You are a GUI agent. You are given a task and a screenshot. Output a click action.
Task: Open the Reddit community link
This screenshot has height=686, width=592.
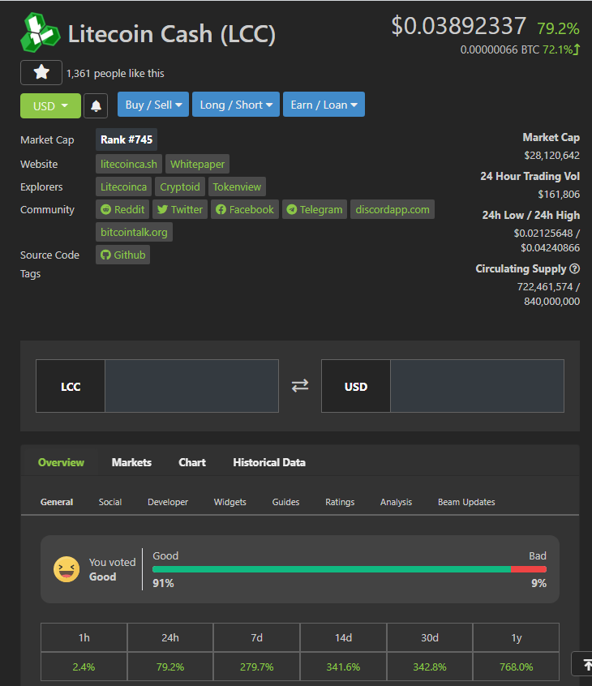tap(122, 209)
